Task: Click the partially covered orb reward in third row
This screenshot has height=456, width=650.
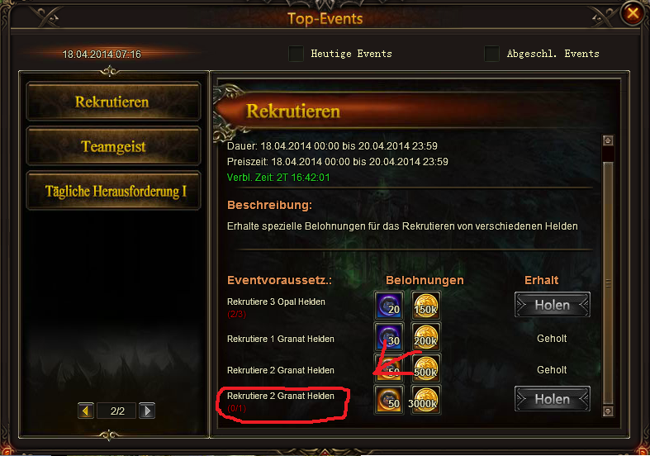Action: 389,368
